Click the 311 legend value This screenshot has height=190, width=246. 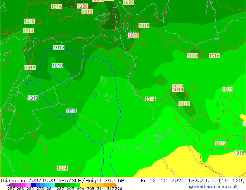[x=100, y=188]
